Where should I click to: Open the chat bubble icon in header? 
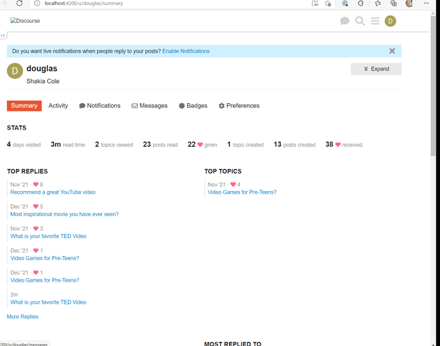point(344,21)
